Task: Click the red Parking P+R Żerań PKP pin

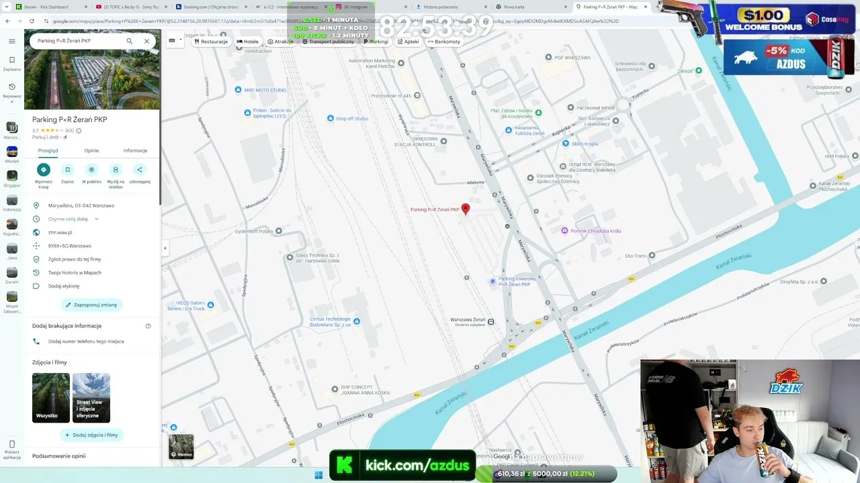Action: 465,209
